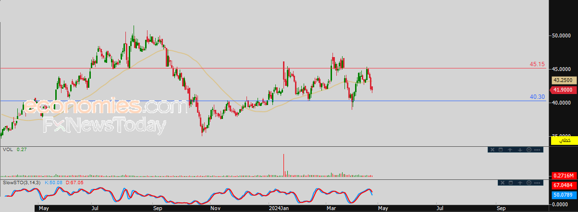Click the 2024Jan time axis label
Screen dimensions: 578x212
click(x=278, y=209)
